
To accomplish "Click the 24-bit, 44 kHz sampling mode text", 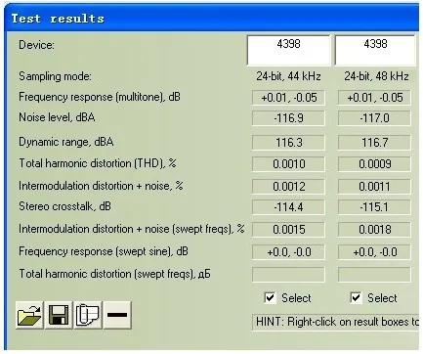I will tap(288, 76).
